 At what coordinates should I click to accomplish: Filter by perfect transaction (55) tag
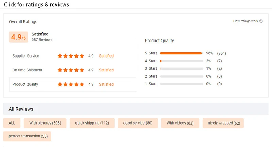pos(27,136)
